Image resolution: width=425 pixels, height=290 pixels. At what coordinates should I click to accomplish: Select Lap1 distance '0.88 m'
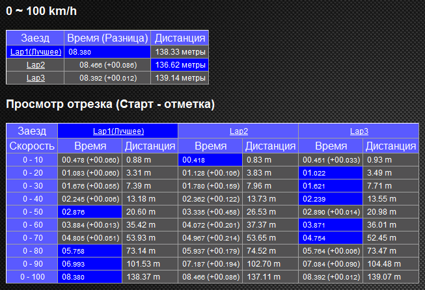pos(150,160)
